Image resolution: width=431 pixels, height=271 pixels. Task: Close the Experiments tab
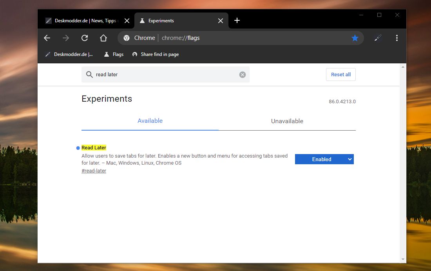click(x=221, y=21)
